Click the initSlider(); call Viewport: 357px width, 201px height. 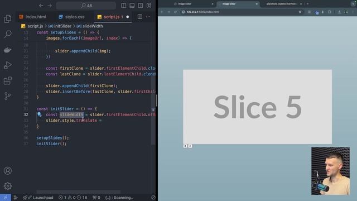(x=52, y=143)
